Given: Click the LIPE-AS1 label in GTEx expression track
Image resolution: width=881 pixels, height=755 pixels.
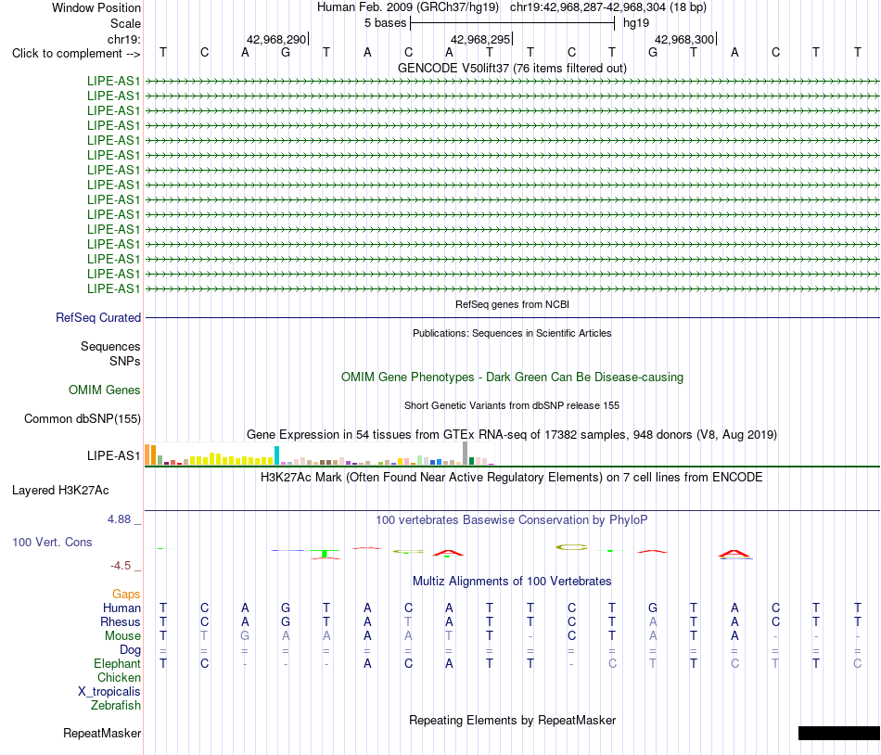Looking at the screenshot, I should click(x=113, y=455).
